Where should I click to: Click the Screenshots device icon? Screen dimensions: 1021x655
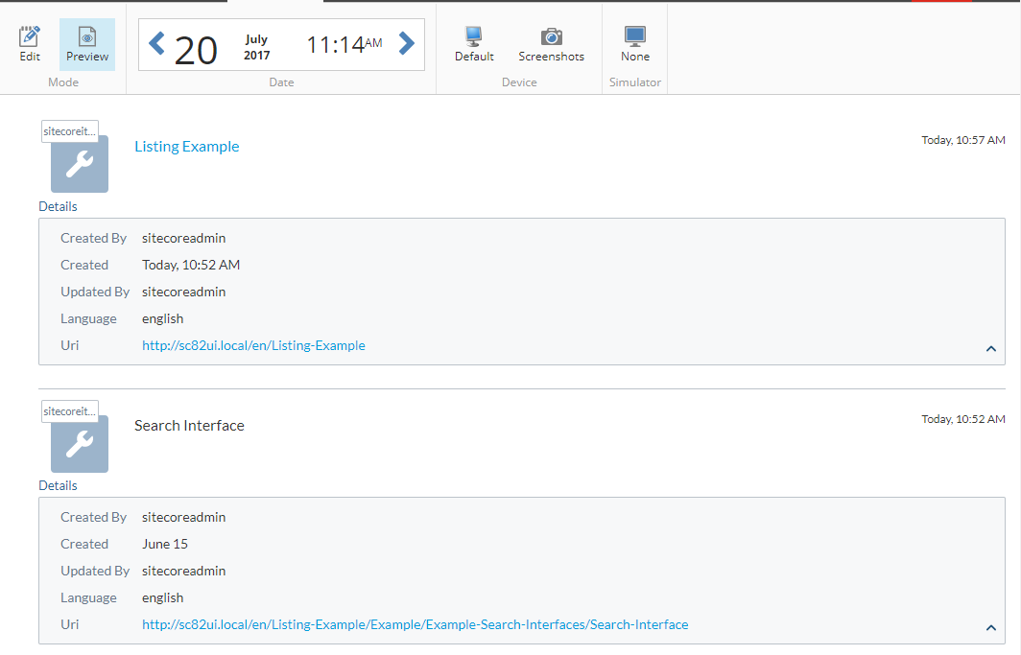tap(550, 41)
